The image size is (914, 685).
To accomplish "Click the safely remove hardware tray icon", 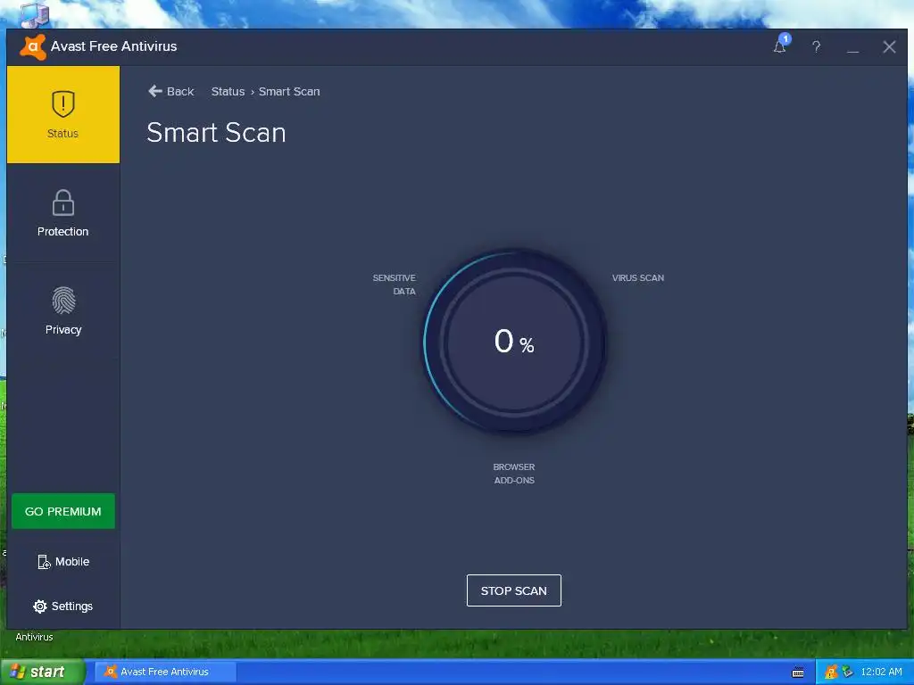I will [847, 673].
